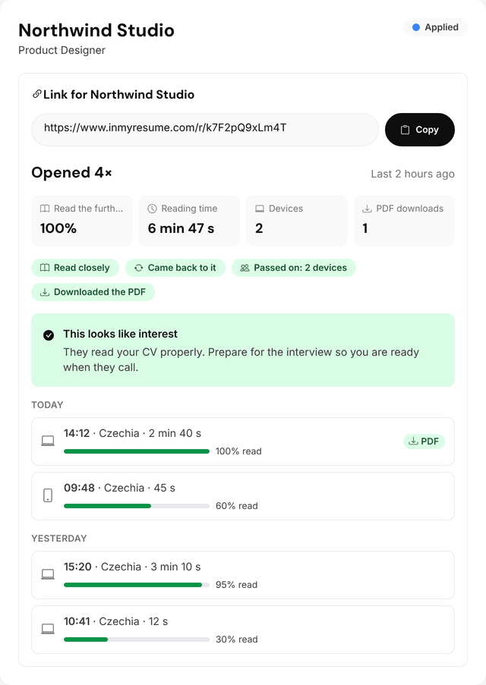
Task: Click the laptop icon for the 14:12 visit
Action: point(48,440)
